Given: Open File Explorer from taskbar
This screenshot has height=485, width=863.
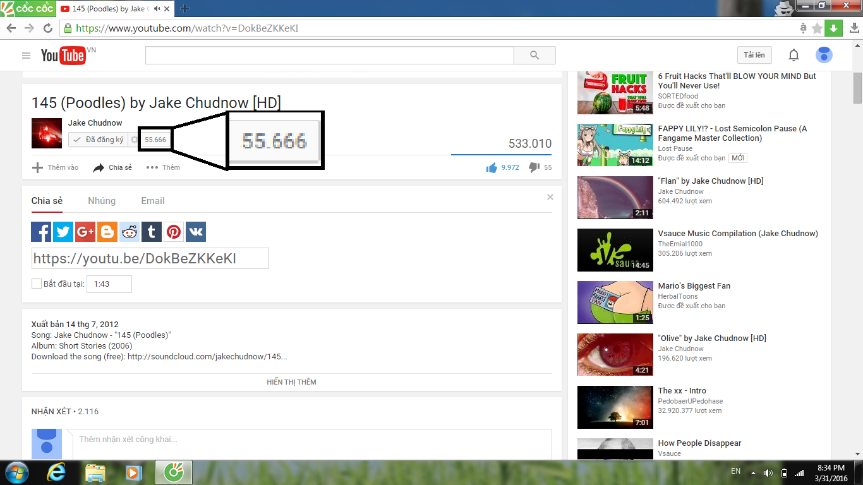Looking at the screenshot, I should point(95,472).
